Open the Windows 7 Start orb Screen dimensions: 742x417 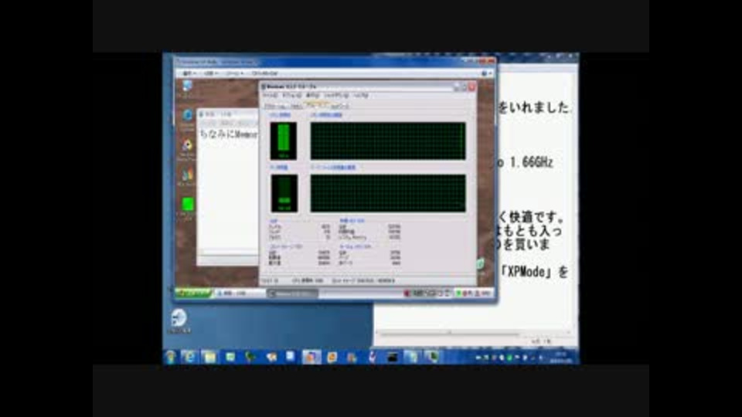[x=170, y=357]
